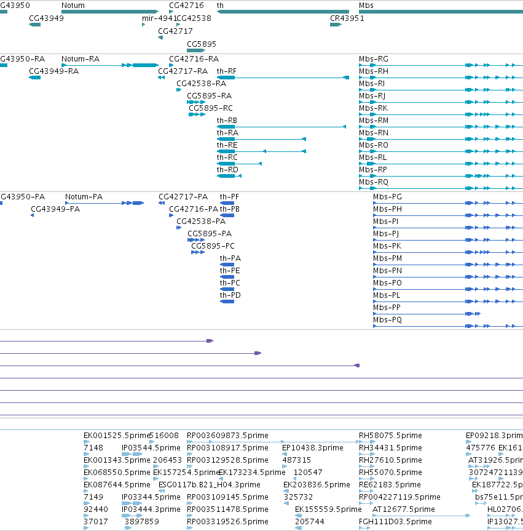
Task: Select the EK001525.5prime EST label
Action: (117, 436)
